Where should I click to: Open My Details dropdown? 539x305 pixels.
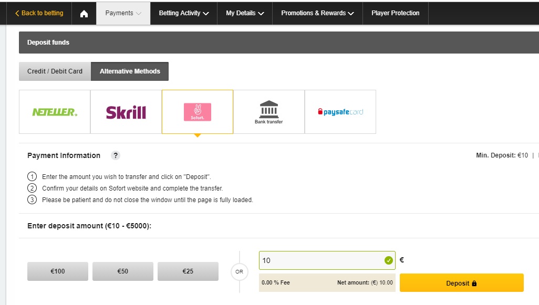245,13
